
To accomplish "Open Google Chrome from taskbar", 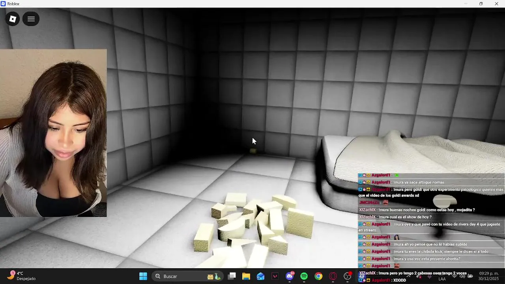I will click(318, 276).
